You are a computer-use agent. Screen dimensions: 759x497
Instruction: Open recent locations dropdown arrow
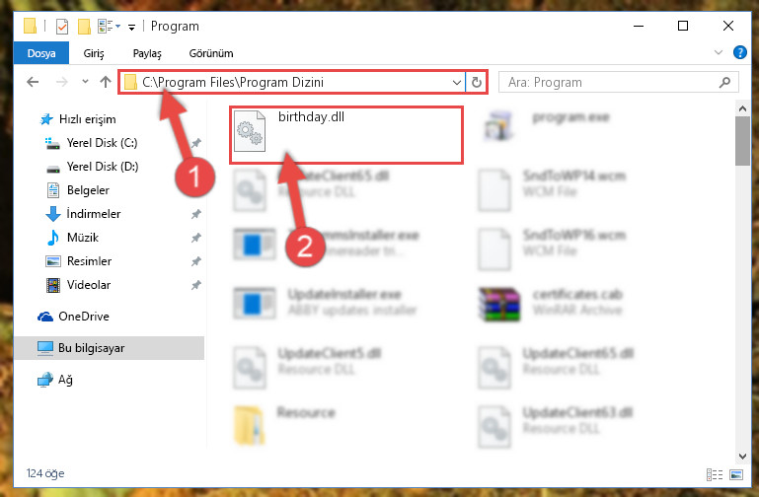point(85,82)
